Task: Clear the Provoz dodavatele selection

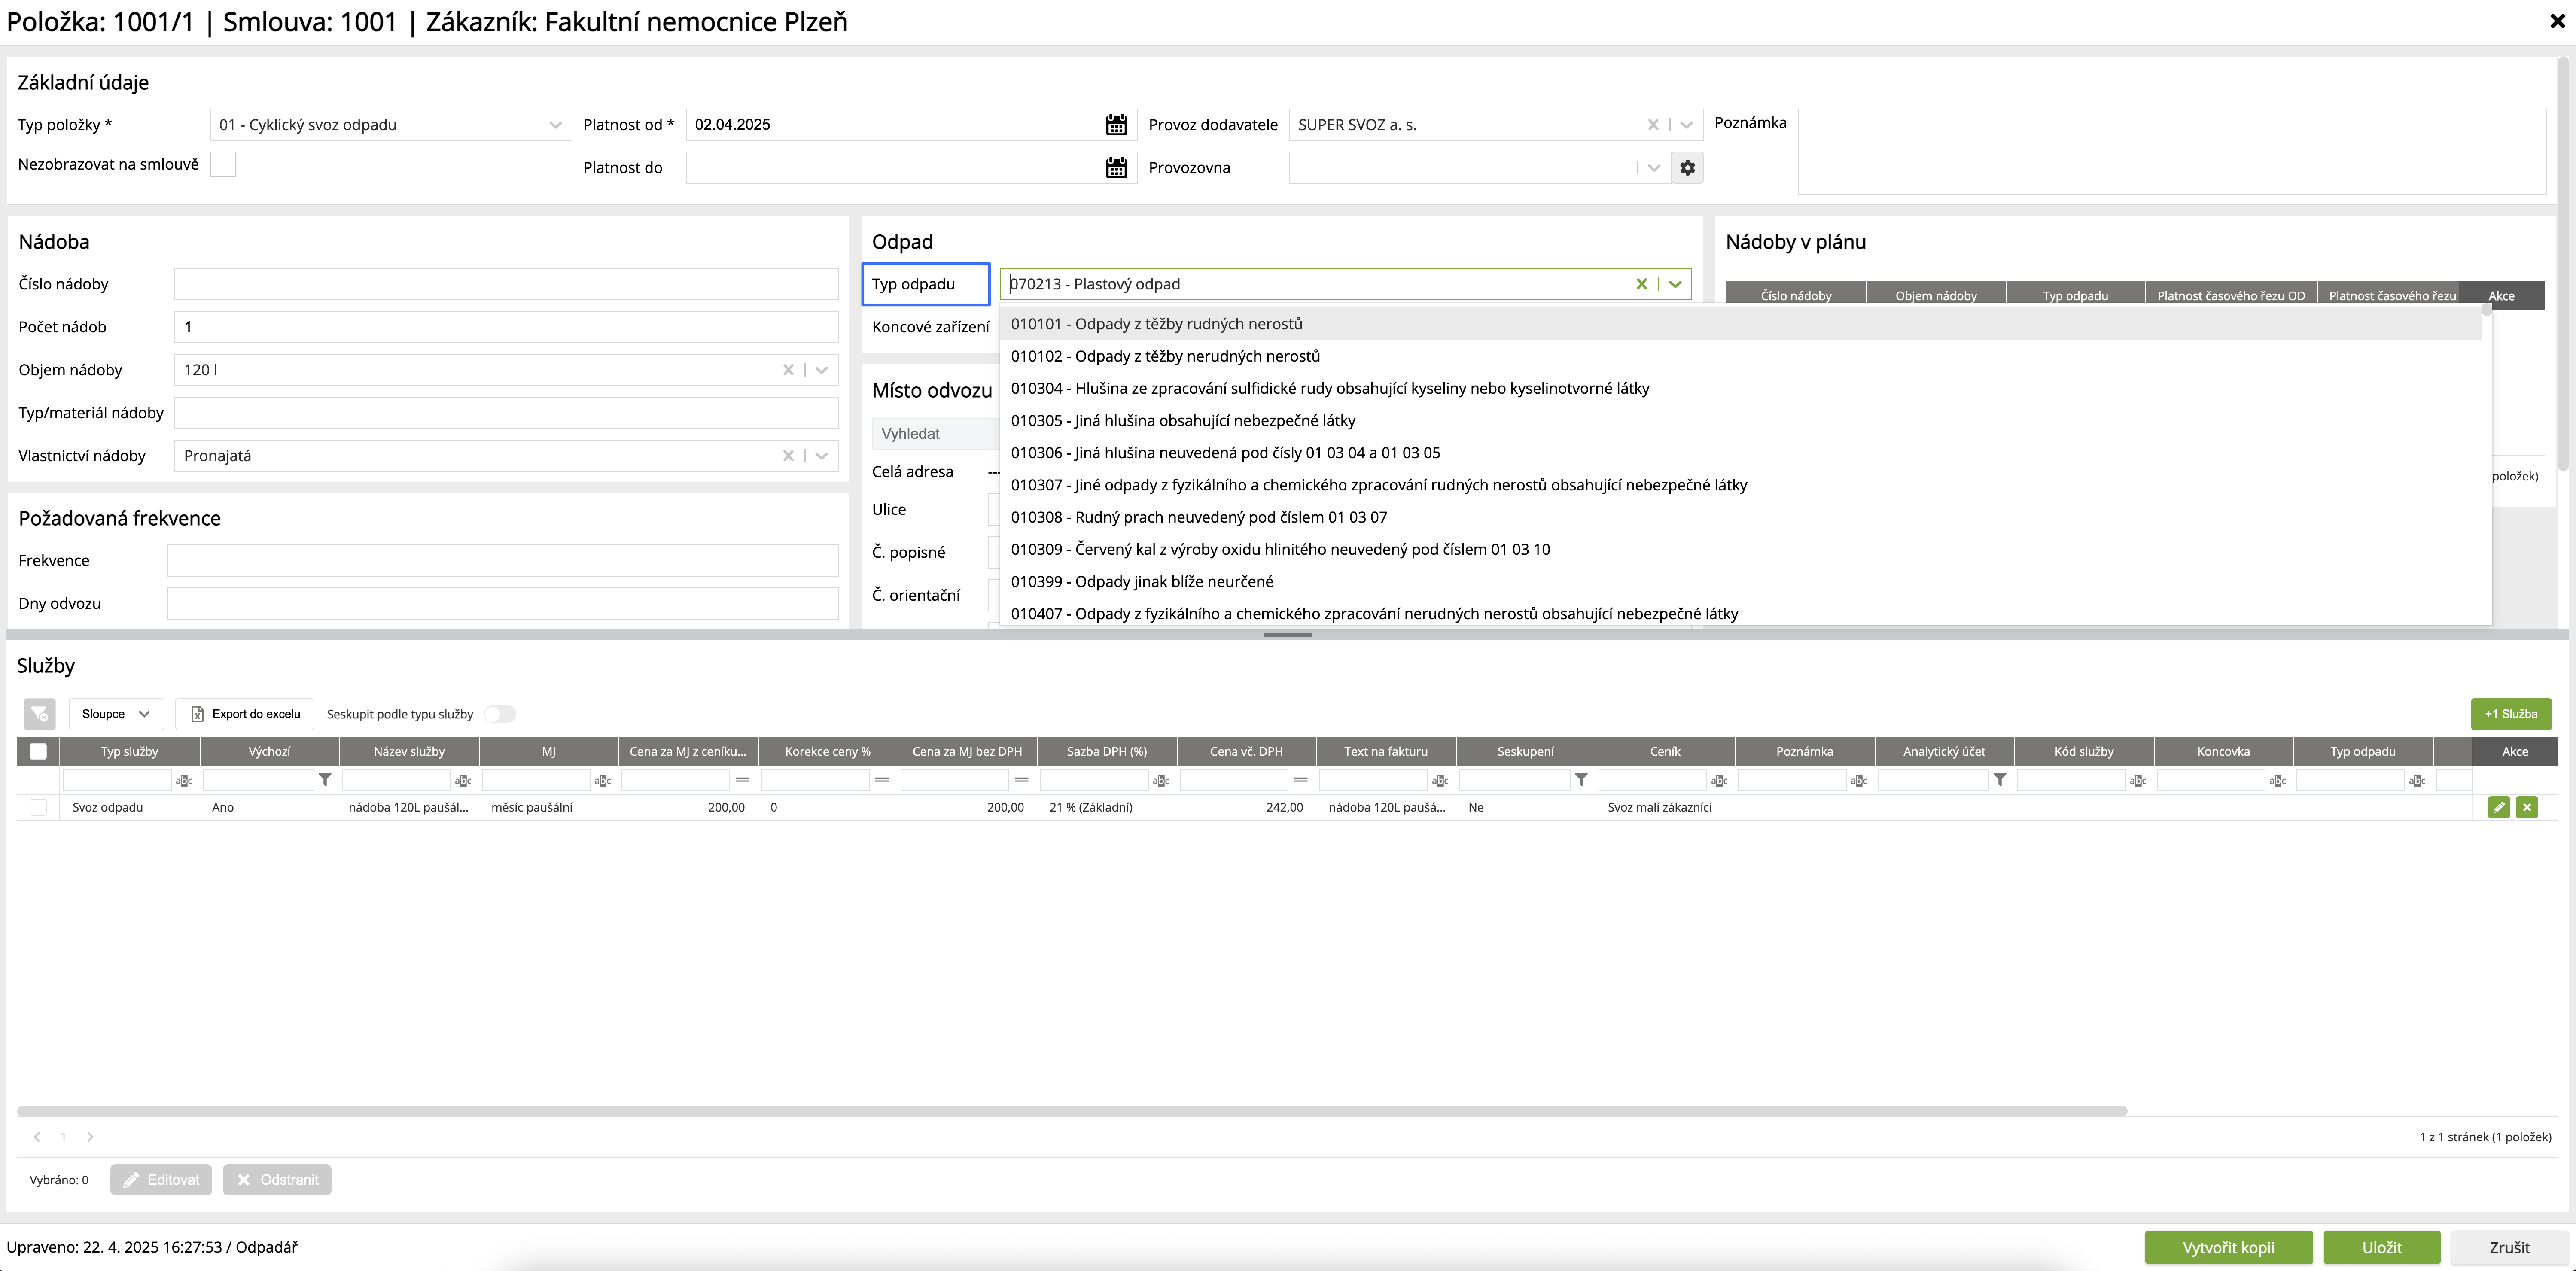Action: [1652, 125]
